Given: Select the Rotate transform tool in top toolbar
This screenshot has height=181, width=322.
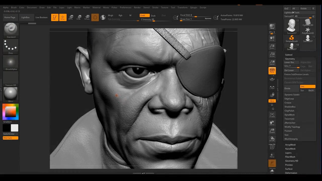Looking at the screenshot, I should [87, 17].
